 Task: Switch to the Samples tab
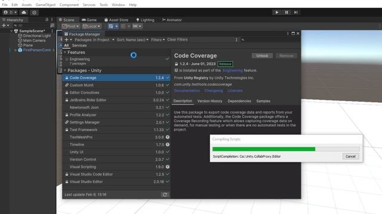(x=263, y=101)
